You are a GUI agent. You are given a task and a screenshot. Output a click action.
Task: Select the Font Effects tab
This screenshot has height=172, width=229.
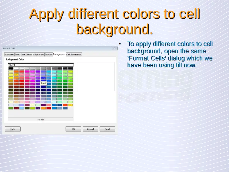click(x=26, y=54)
